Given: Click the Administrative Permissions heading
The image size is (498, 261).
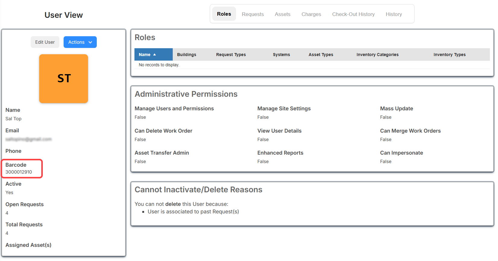Looking at the screenshot, I should coord(186,94).
